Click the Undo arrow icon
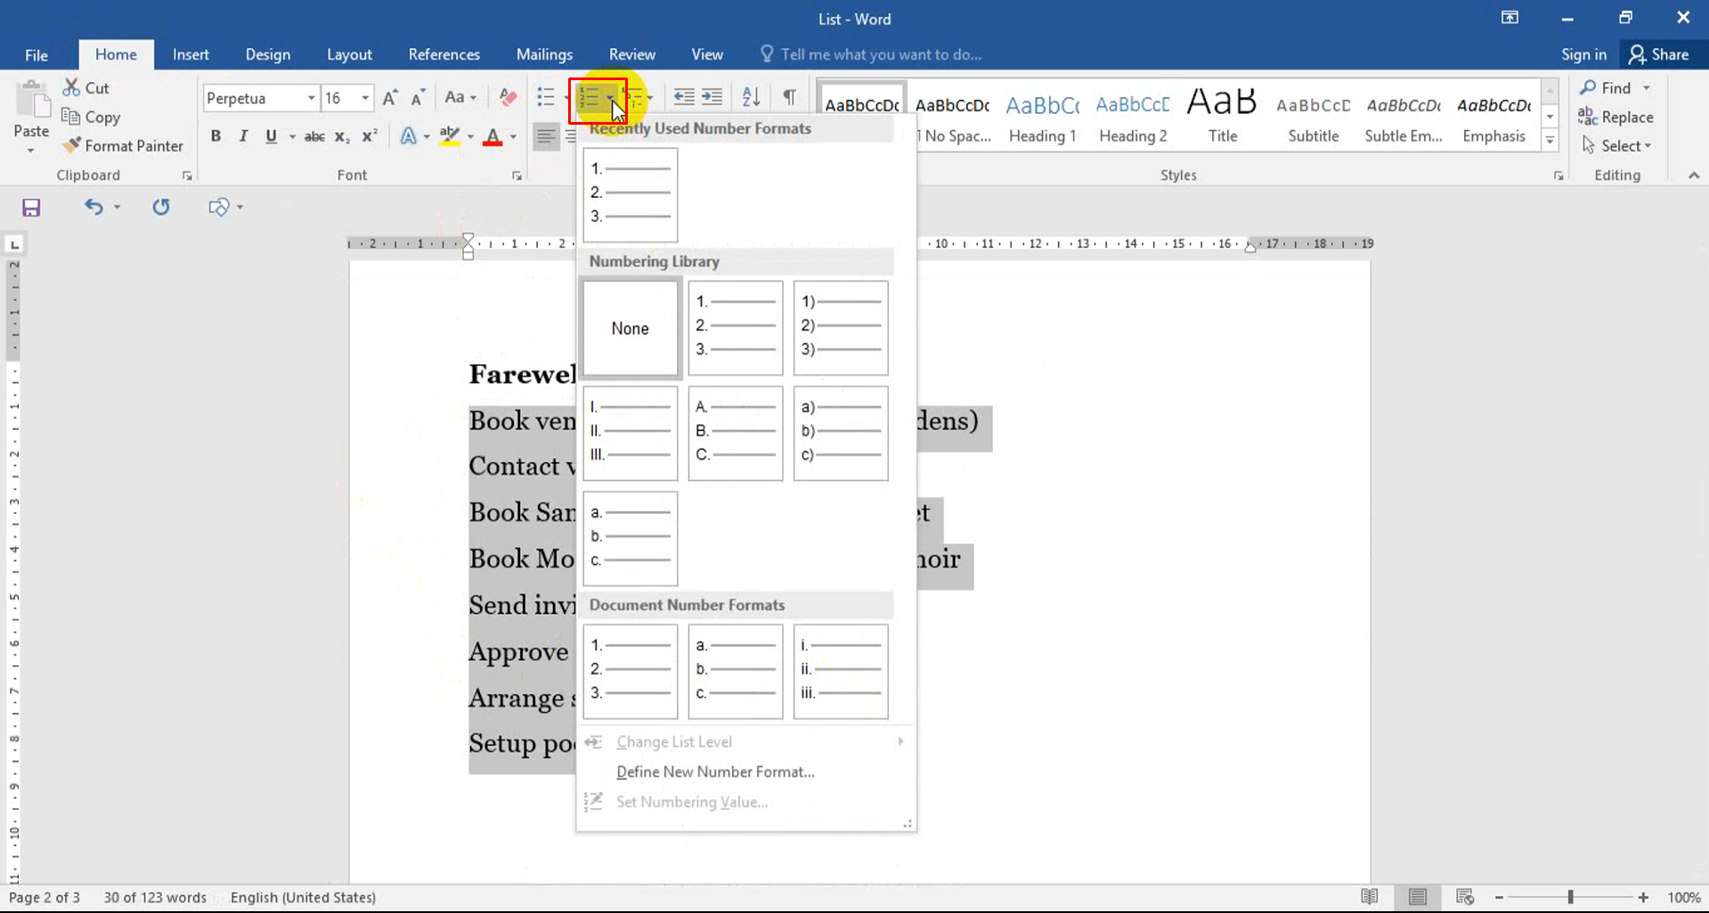This screenshot has height=913, width=1709. 94,208
